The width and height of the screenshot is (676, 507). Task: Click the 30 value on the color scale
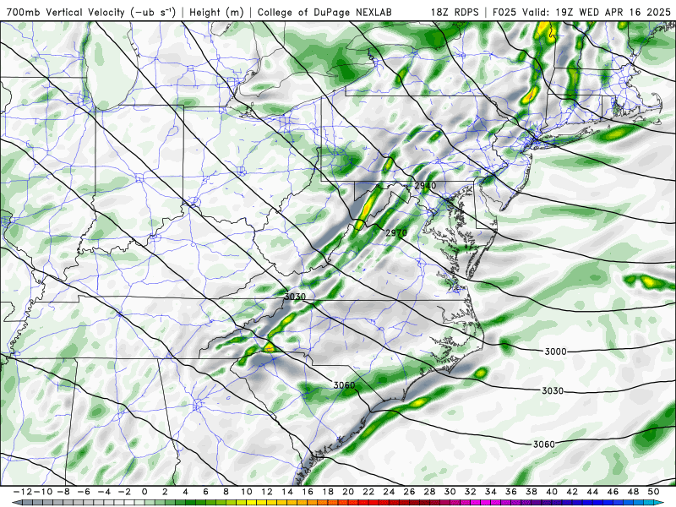450,492
